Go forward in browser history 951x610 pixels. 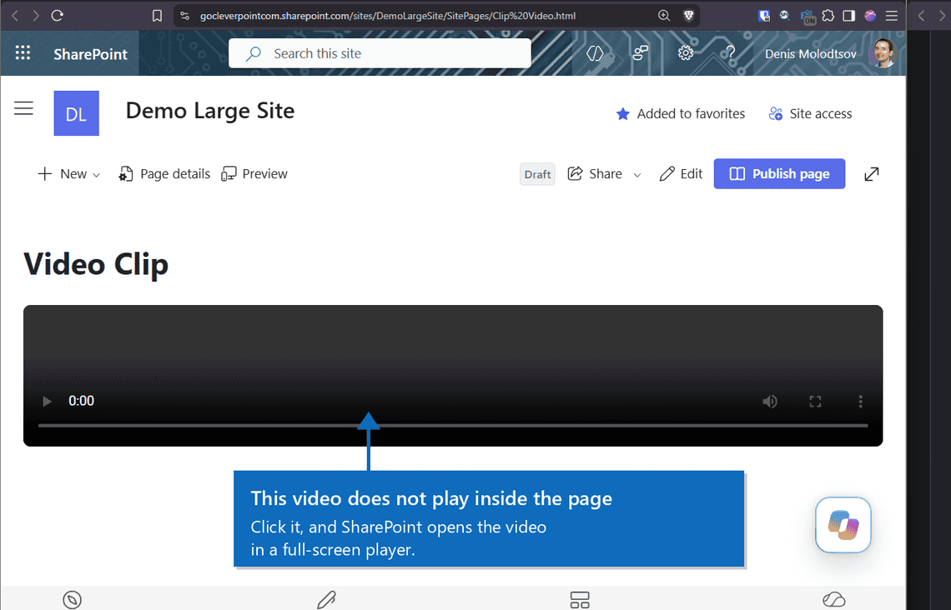pos(35,16)
